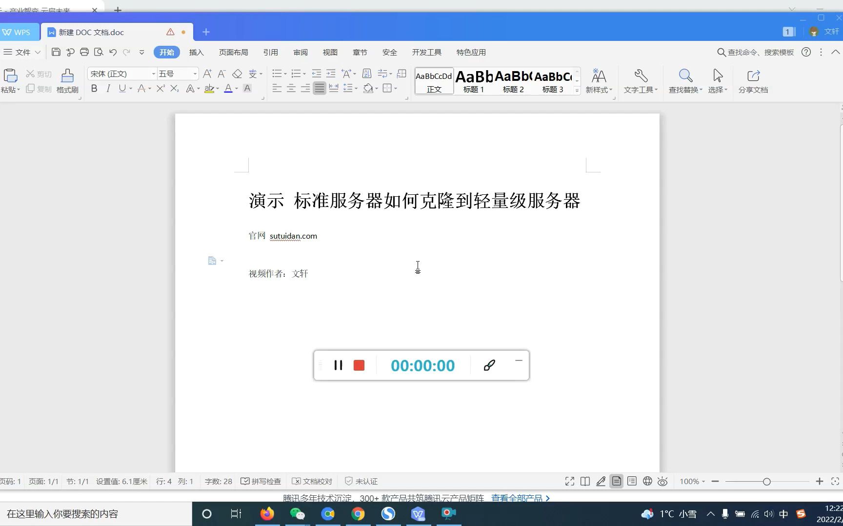
Task: Open Print Preview icon
Action: coord(99,52)
